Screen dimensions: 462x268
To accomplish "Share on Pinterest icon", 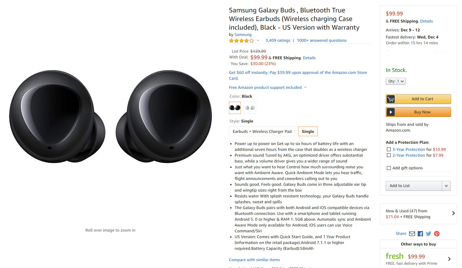I will [437, 234].
